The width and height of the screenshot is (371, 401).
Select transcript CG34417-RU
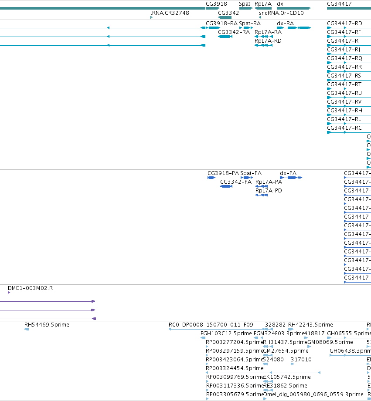(349, 98)
